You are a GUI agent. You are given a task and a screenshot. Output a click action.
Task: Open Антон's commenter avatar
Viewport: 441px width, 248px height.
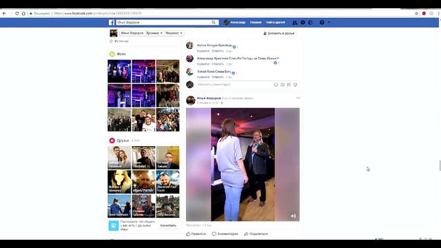(x=190, y=45)
